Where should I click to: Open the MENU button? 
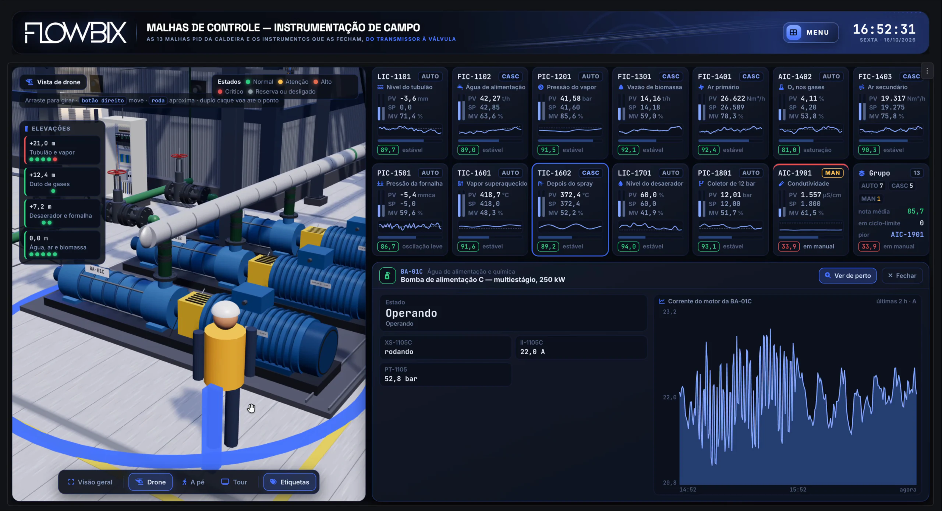click(811, 32)
